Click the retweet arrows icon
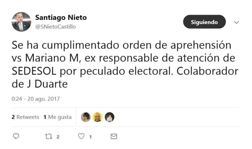 pos(49,136)
